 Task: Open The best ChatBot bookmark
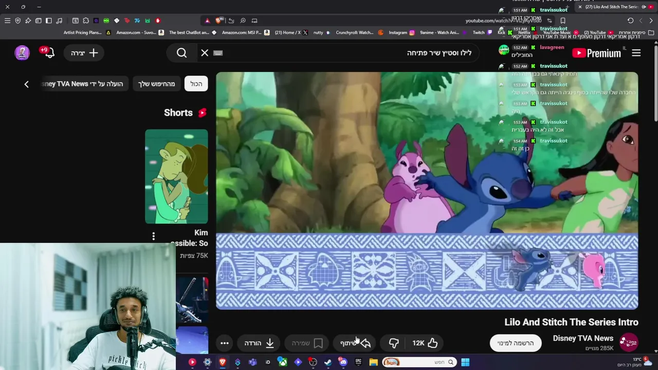[193, 32]
